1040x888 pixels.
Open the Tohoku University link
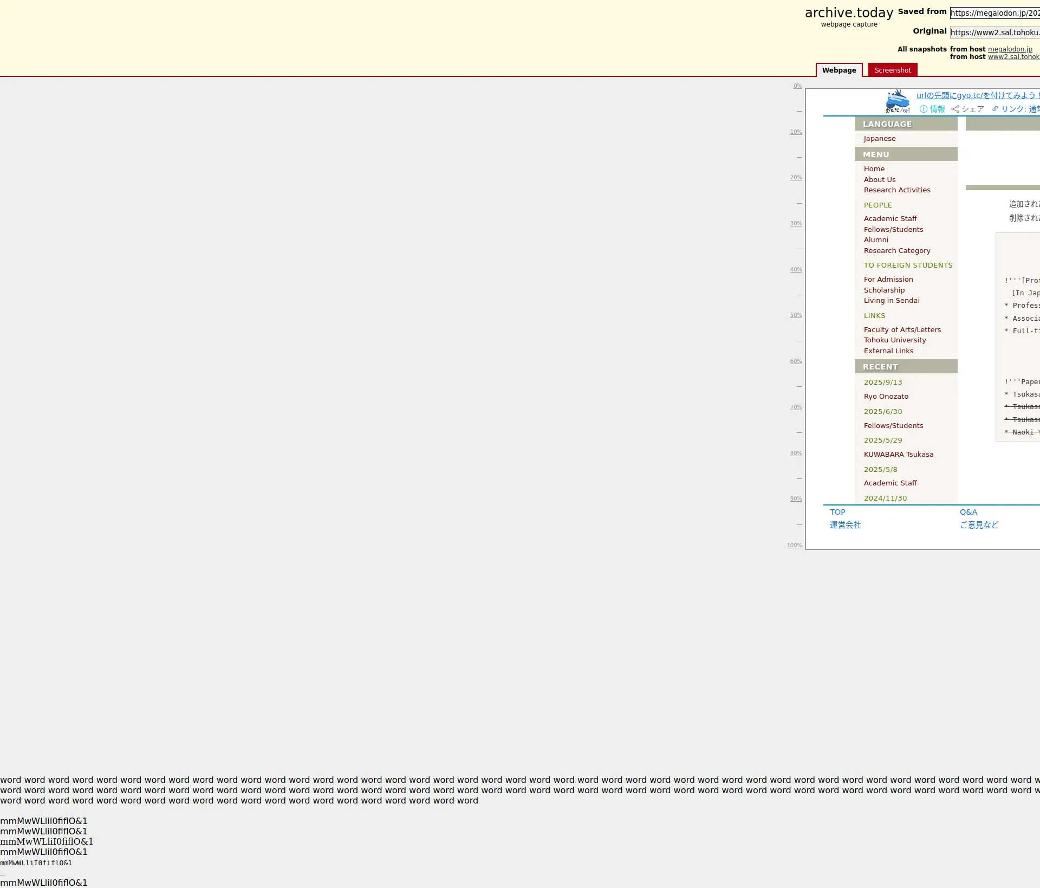click(894, 340)
